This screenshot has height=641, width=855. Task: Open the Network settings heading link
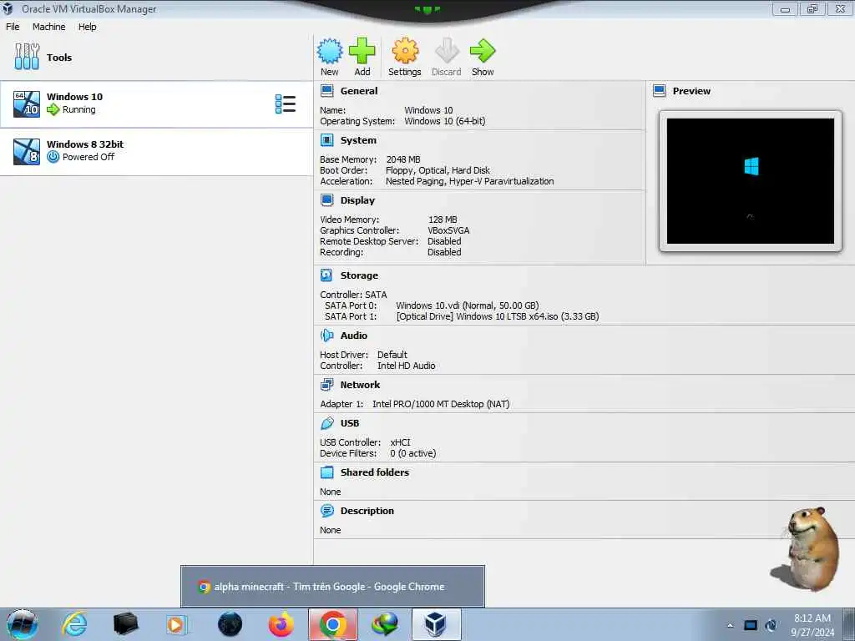point(360,385)
